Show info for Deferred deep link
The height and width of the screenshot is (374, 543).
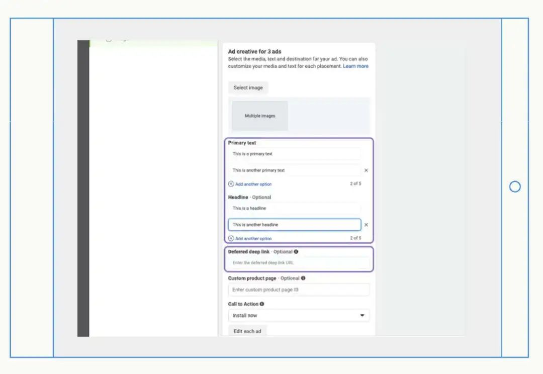[296, 252]
